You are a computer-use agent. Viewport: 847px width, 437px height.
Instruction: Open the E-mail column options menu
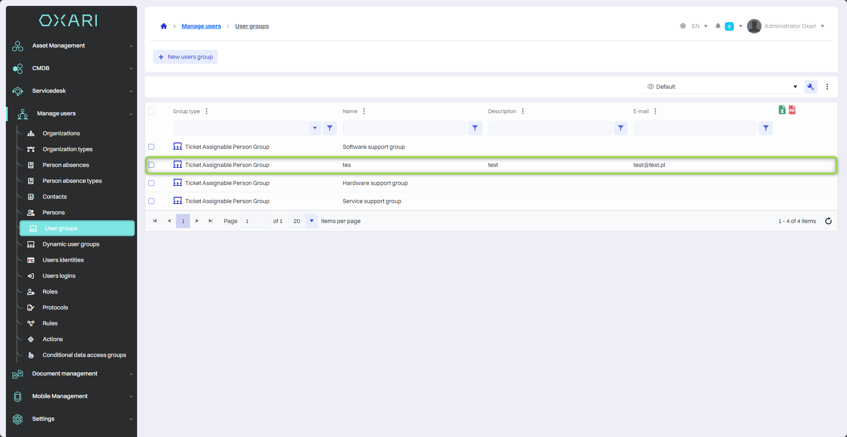655,111
